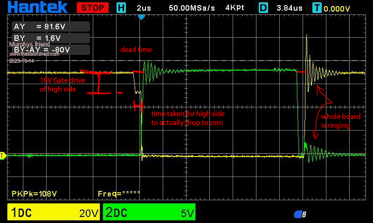Click the cyan D delay icon
The height and width of the screenshot is (223, 373).
point(263,7)
